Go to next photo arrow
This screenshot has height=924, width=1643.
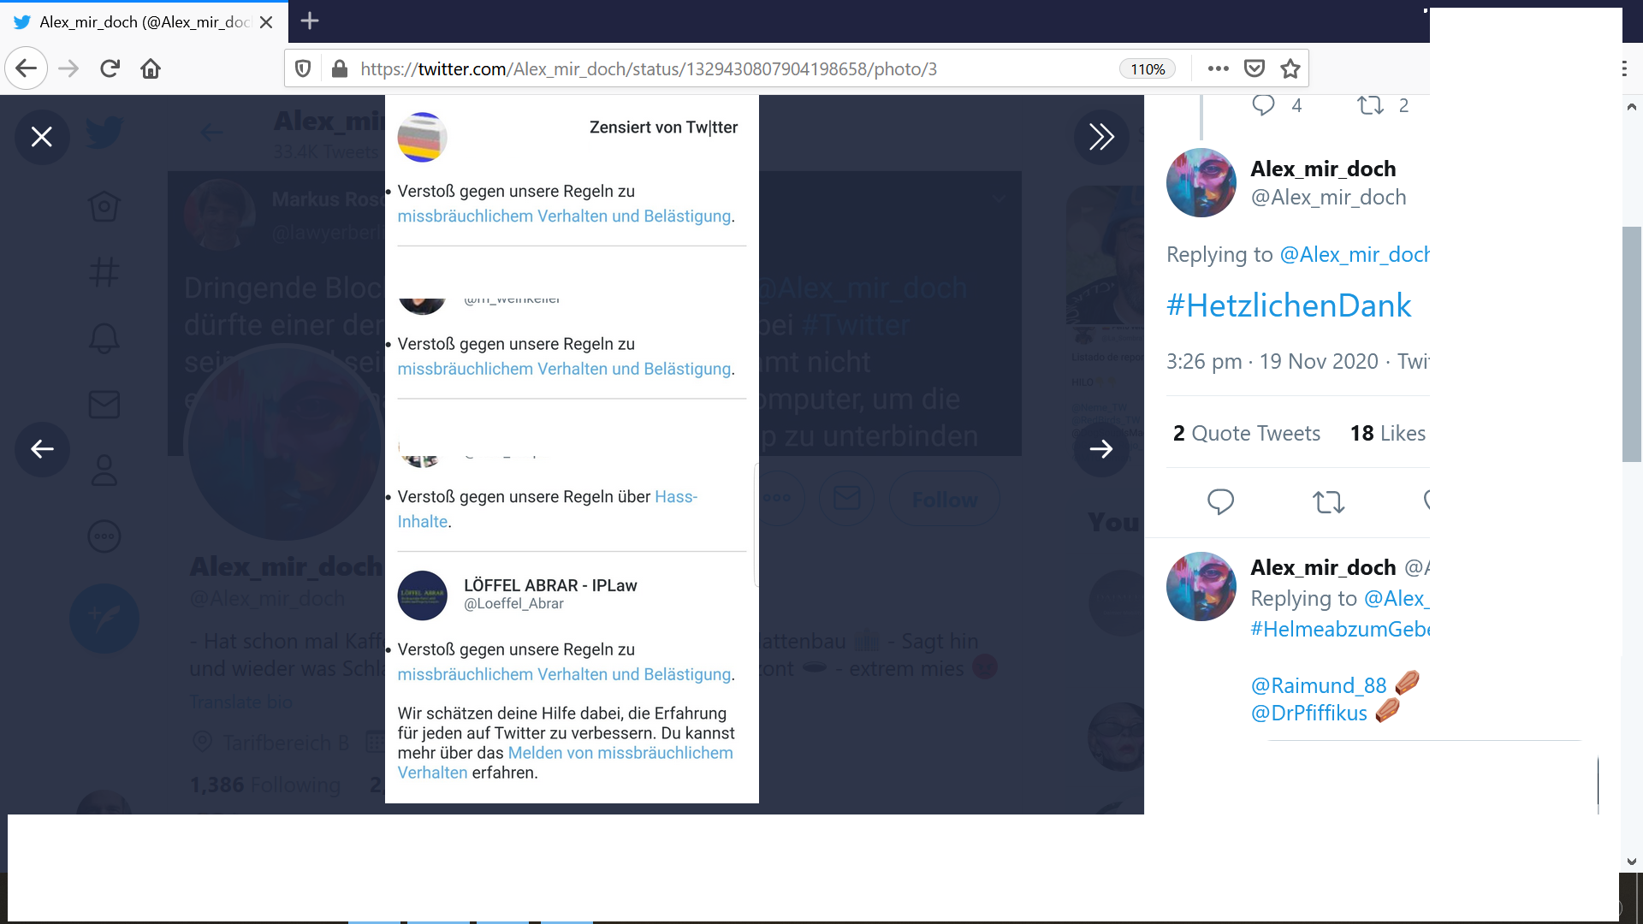click(1101, 449)
